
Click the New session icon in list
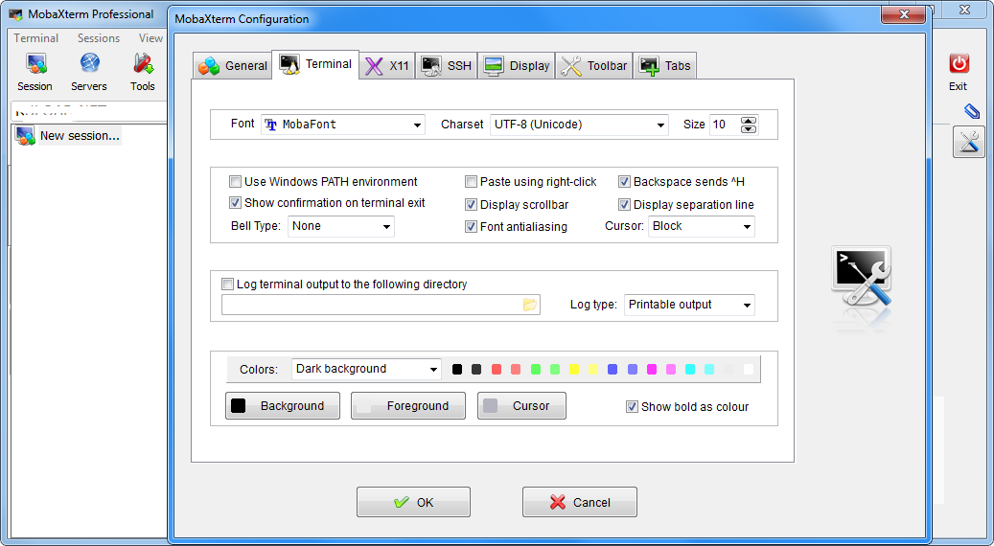pyautogui.click(x=25, y=136)
